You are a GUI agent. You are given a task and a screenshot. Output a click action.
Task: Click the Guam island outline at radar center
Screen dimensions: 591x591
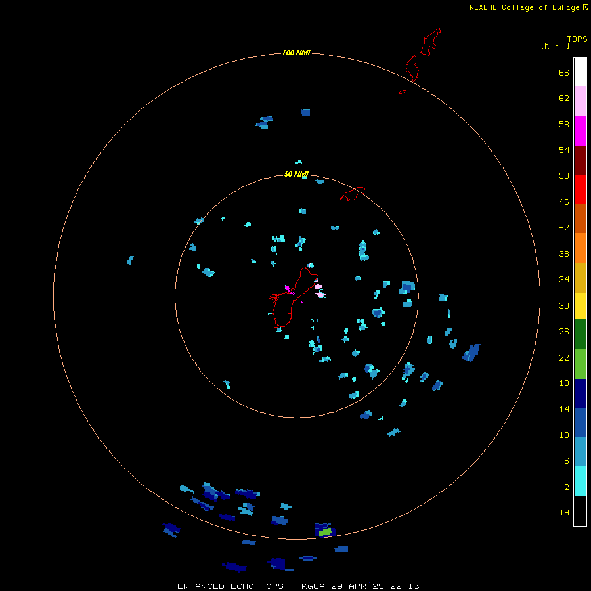coord(294,297)
